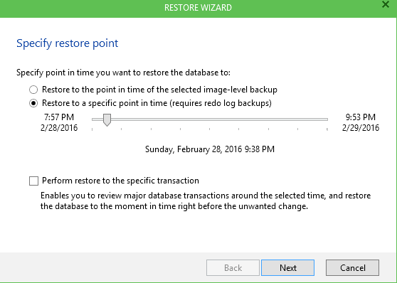Choose restore to a specific point in time
This screenshot has width=397, height=283.
point(33,103)
